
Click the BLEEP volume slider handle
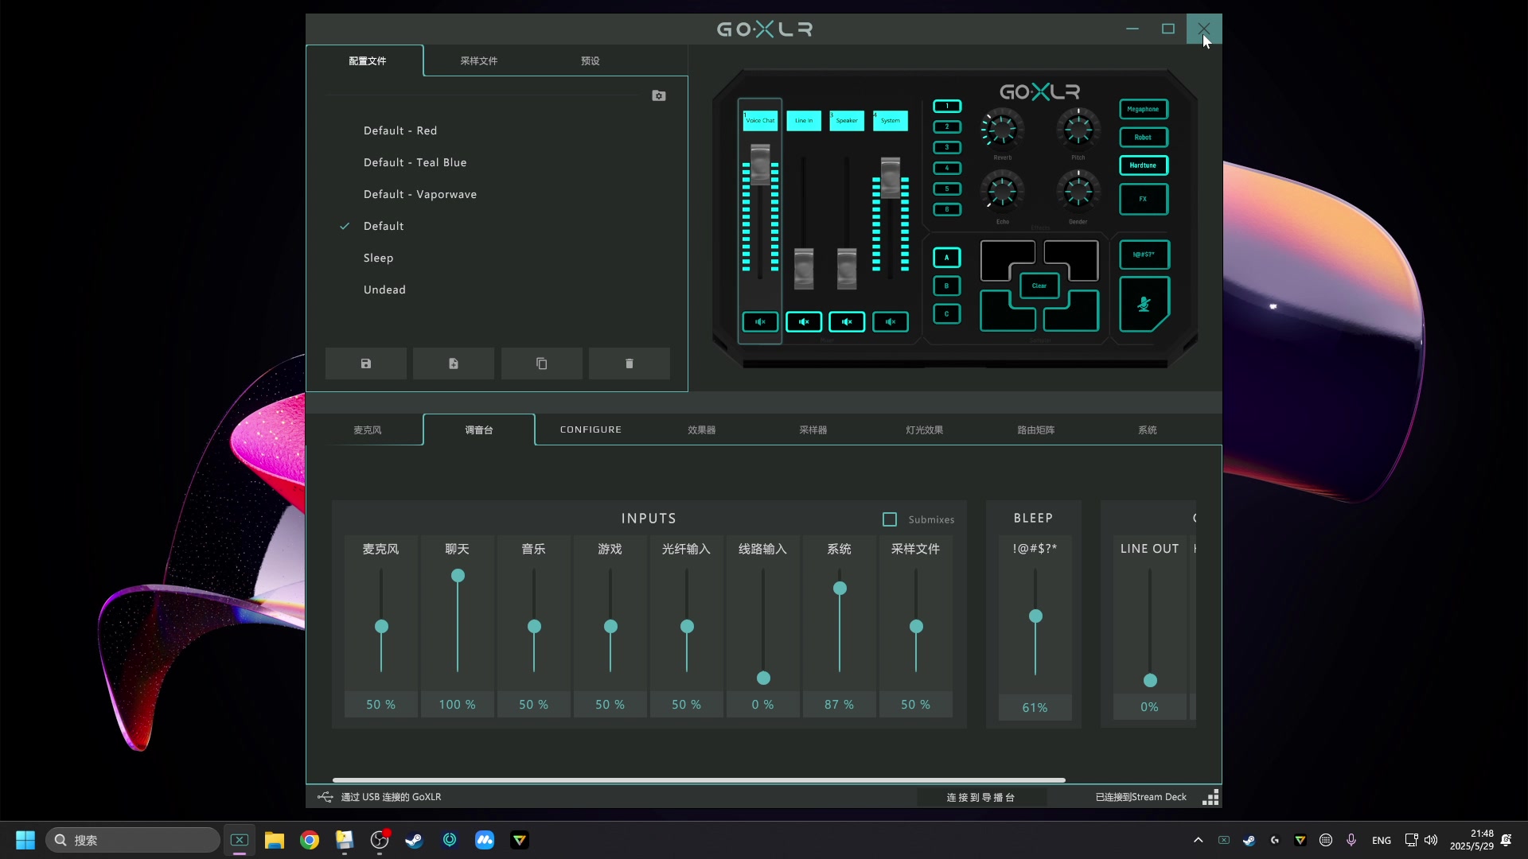1035,616
